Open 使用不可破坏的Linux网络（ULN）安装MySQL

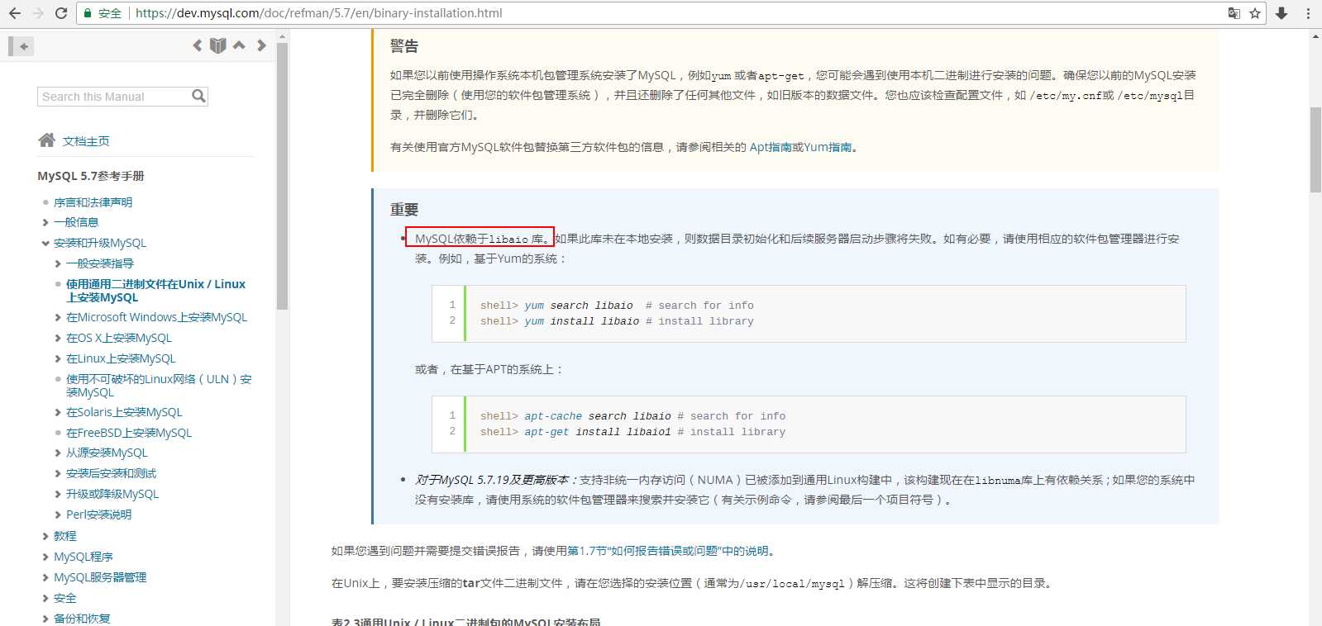[x=159, y=386]
